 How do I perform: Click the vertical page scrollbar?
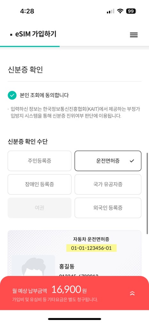pos(147,193)
